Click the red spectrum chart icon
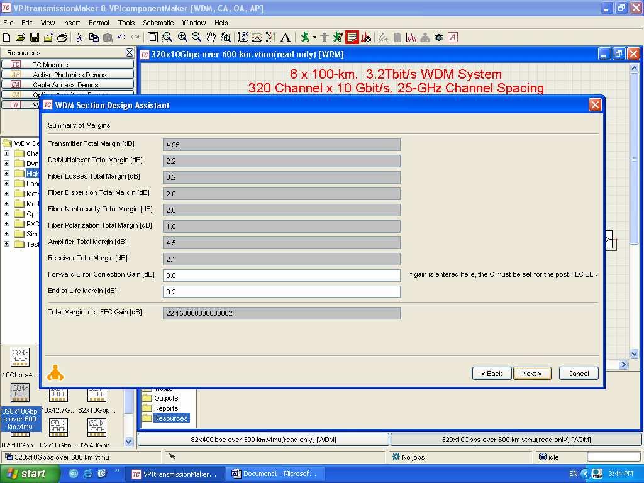 (411, 37)
